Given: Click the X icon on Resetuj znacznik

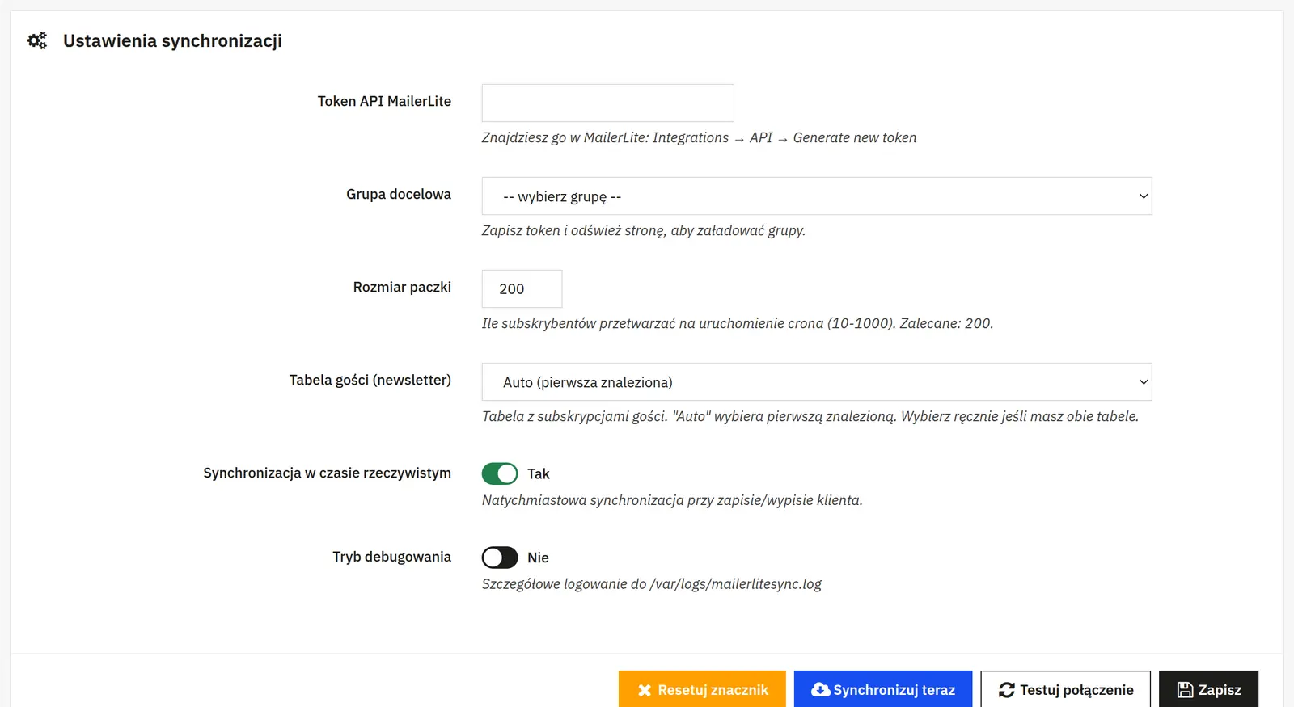Looking at the screenshot, I should point(645,690).
